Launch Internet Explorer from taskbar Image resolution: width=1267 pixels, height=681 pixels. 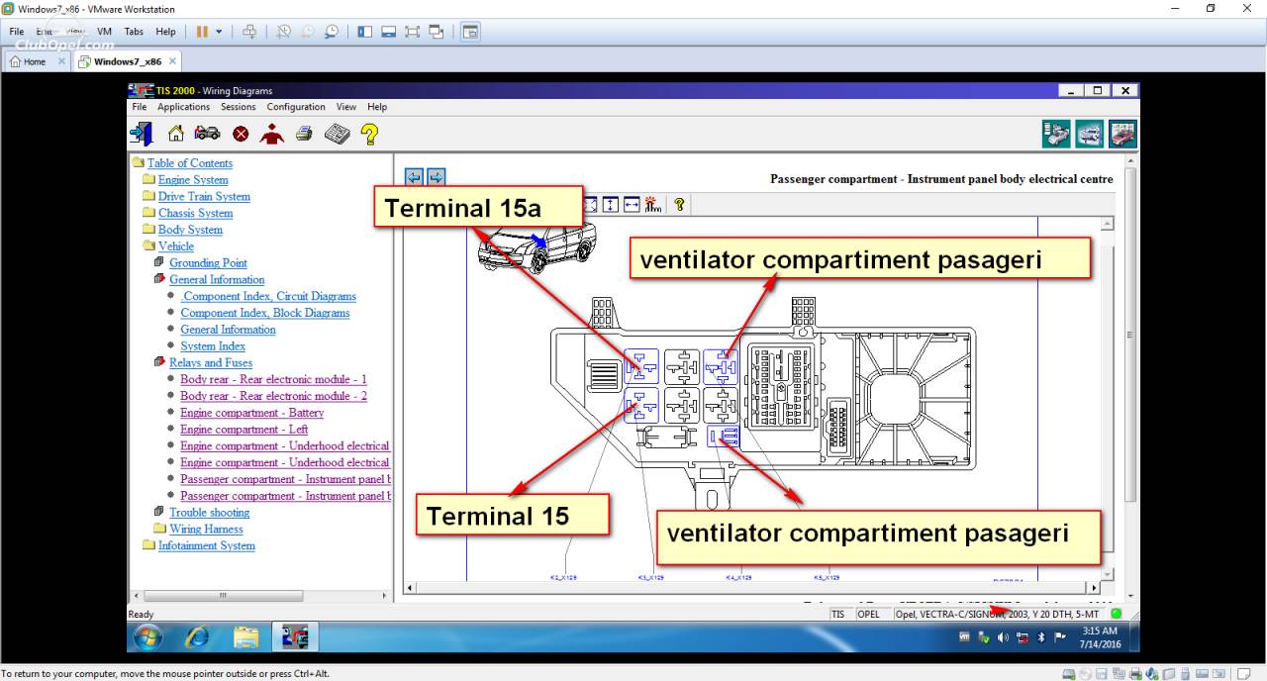[198, 637]
